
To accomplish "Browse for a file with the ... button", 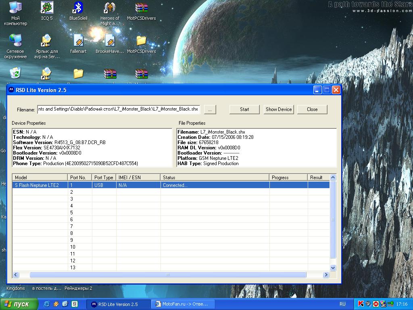I will pyautogui.click(x=210, y=109).
